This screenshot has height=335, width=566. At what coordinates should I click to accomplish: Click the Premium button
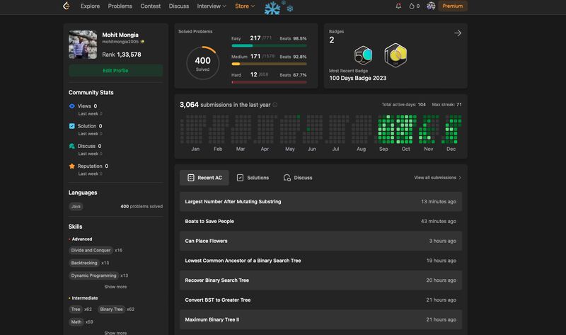(x=453, y=6)
